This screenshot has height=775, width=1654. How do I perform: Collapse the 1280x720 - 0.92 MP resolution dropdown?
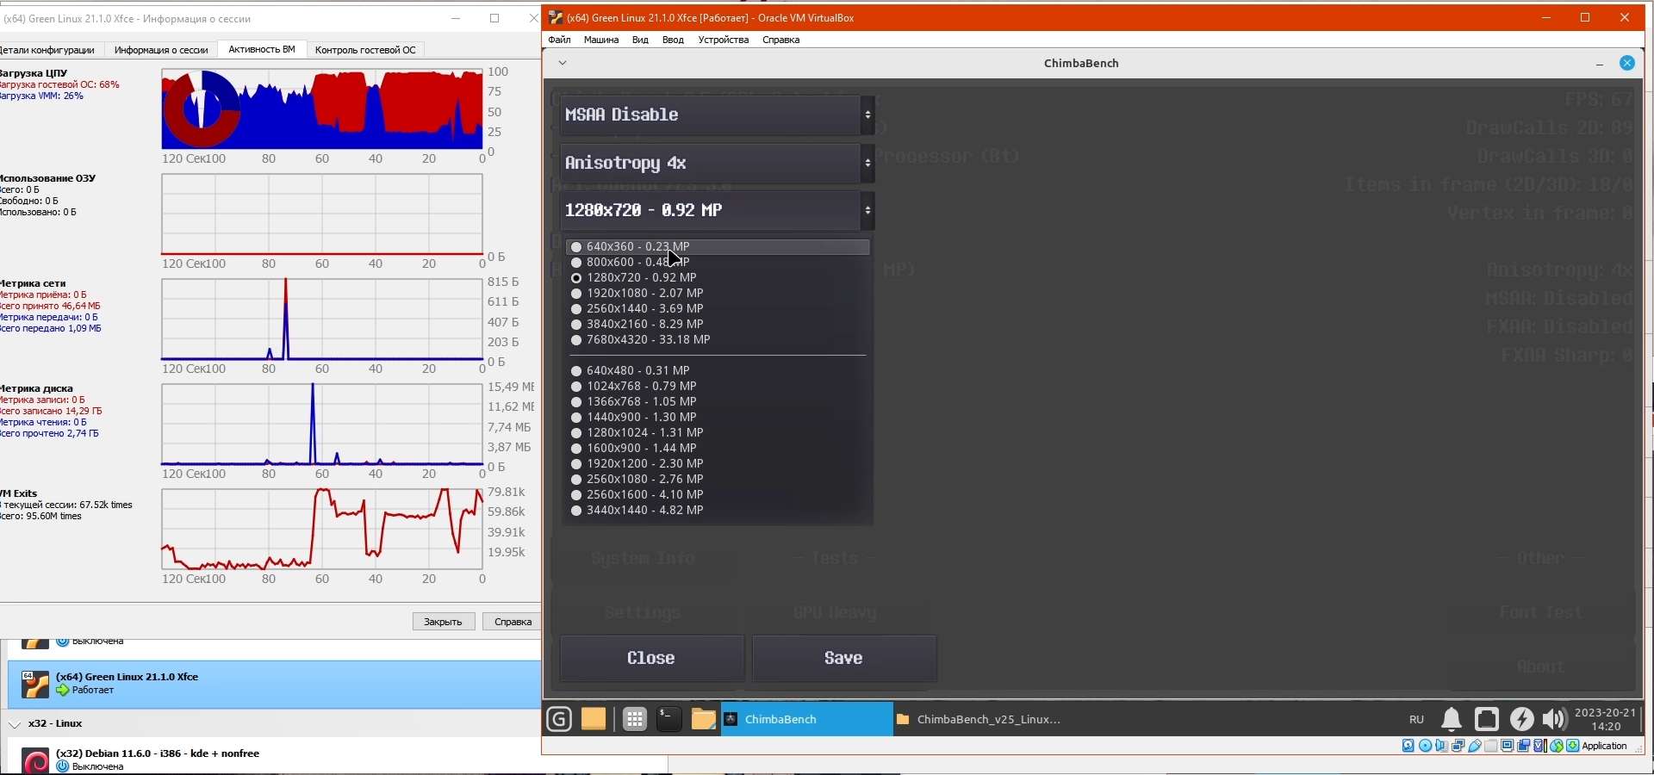pos(718,210)
